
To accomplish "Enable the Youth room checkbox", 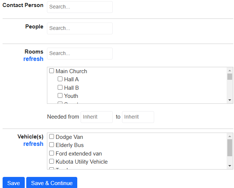I will [x=60, y=95].
